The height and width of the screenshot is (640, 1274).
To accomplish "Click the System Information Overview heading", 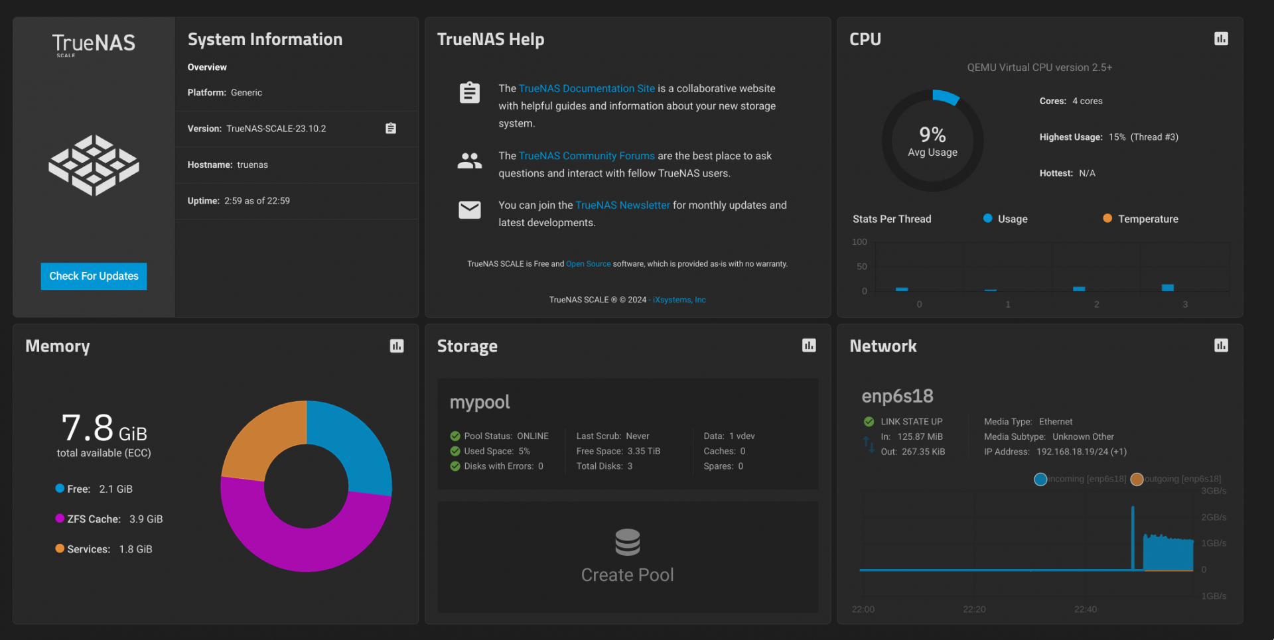I will pyautogui.click(x=207, y=67).
